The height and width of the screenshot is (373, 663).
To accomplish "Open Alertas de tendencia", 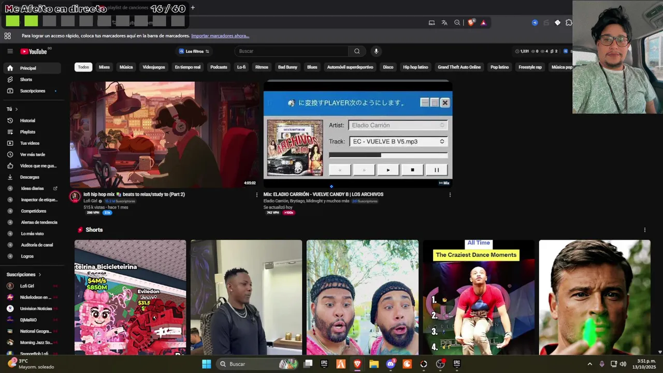I will click(32, 222).
